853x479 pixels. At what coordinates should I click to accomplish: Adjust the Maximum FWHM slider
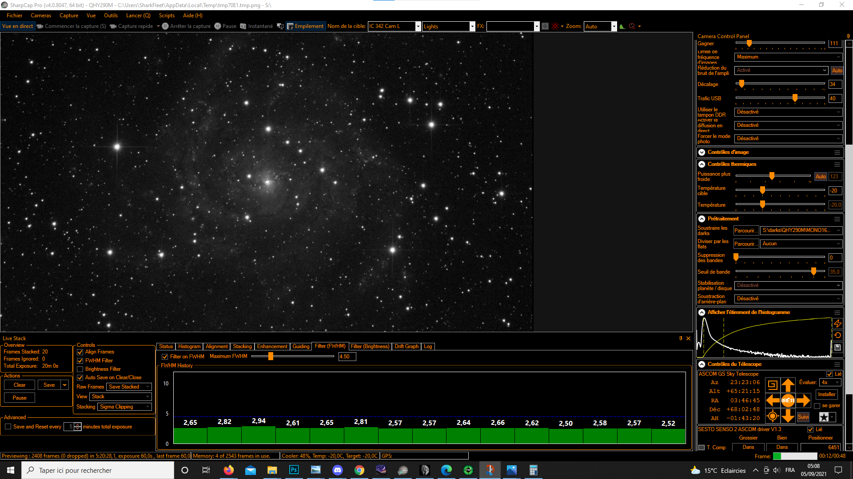click(x=271, y=356)
